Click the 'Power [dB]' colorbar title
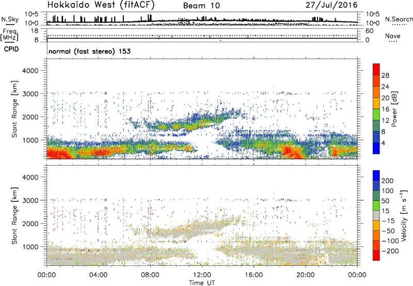The image size is (413, 286). pyautogui.click(x=394, y=109)
